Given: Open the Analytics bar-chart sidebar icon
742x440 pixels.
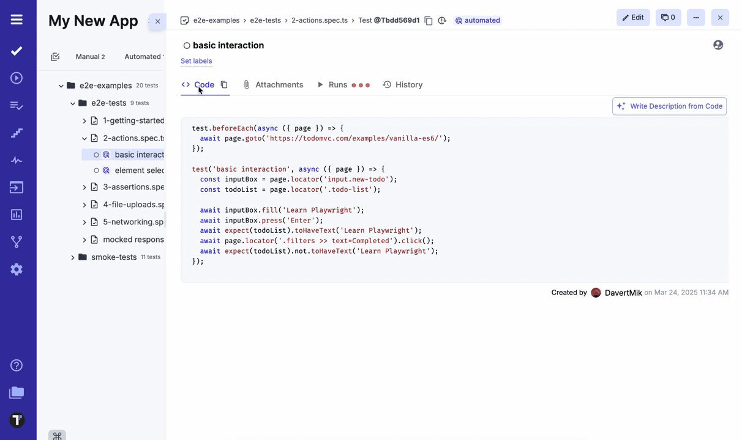Looking at the screenshot, I should click(17, 215).
